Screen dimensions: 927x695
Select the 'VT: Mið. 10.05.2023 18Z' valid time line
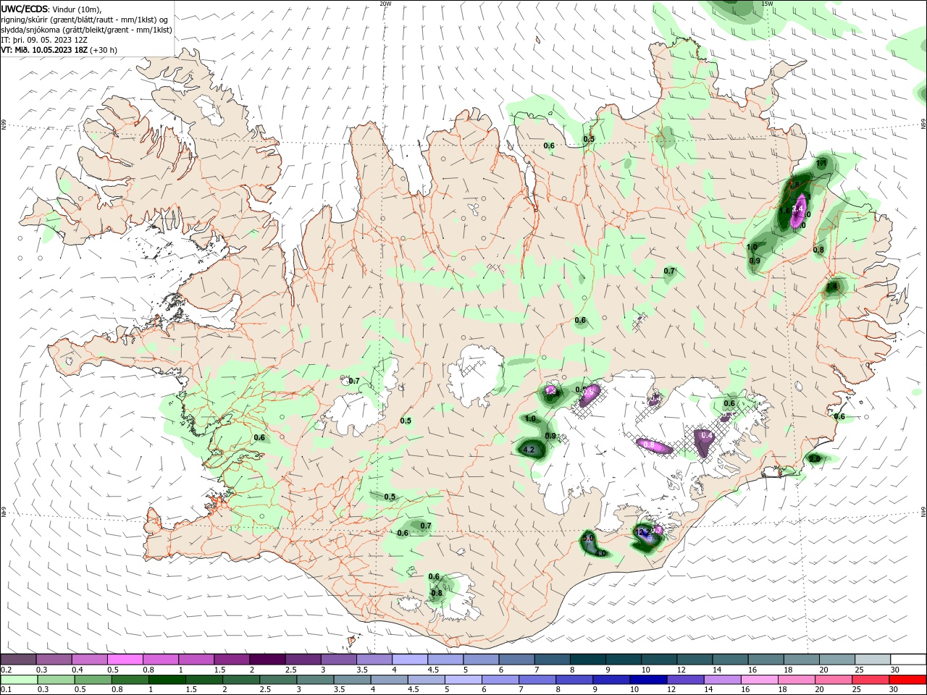tap(43, 50)
